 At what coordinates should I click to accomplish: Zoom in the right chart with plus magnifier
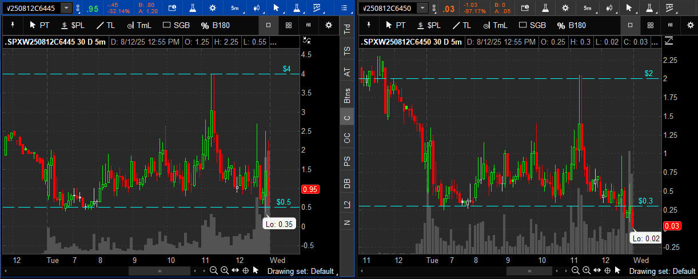click(585, 270)
